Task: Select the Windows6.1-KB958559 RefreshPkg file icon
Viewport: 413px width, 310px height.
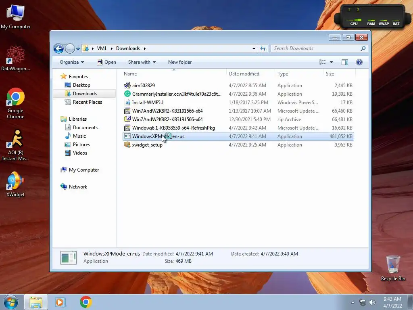Action: 127,128
